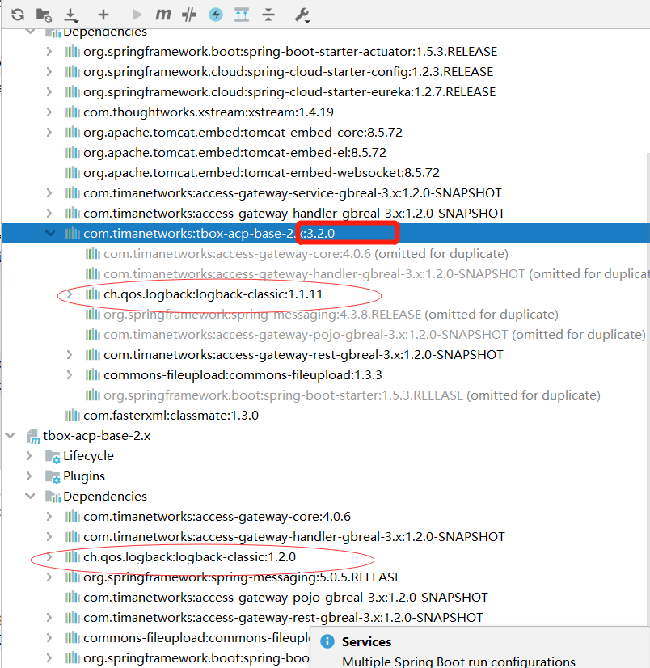Click library icon beside logback-classic:1.1.11
Screen dimensions: 650x668
click(x=92, y=294)
